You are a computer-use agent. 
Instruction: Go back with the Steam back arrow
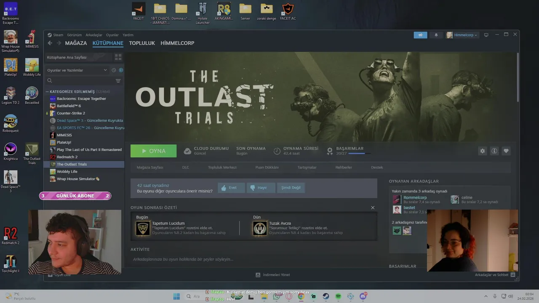(50, 43)
